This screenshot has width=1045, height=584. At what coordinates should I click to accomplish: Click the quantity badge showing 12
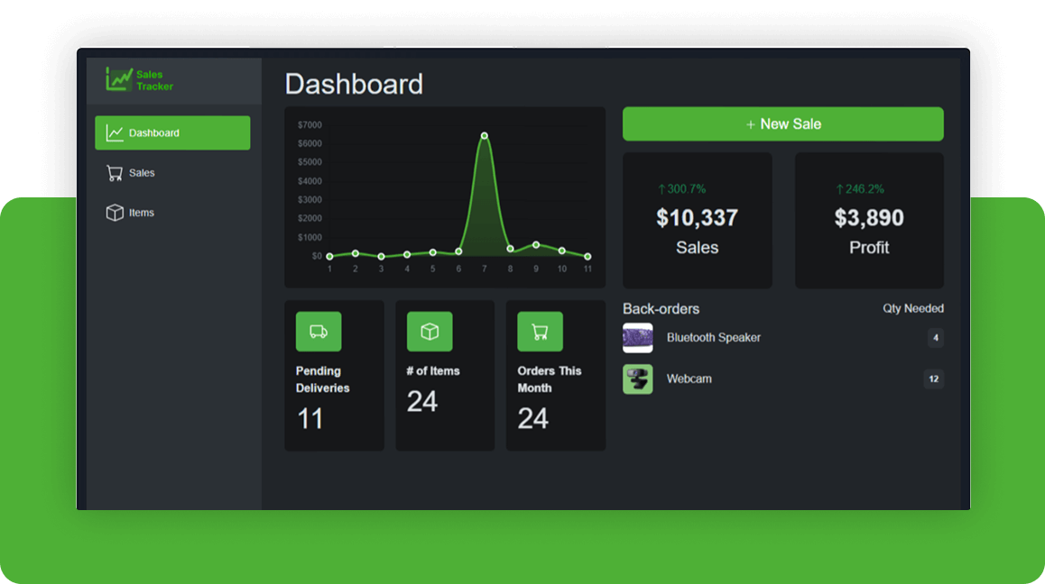pos(933,379)
